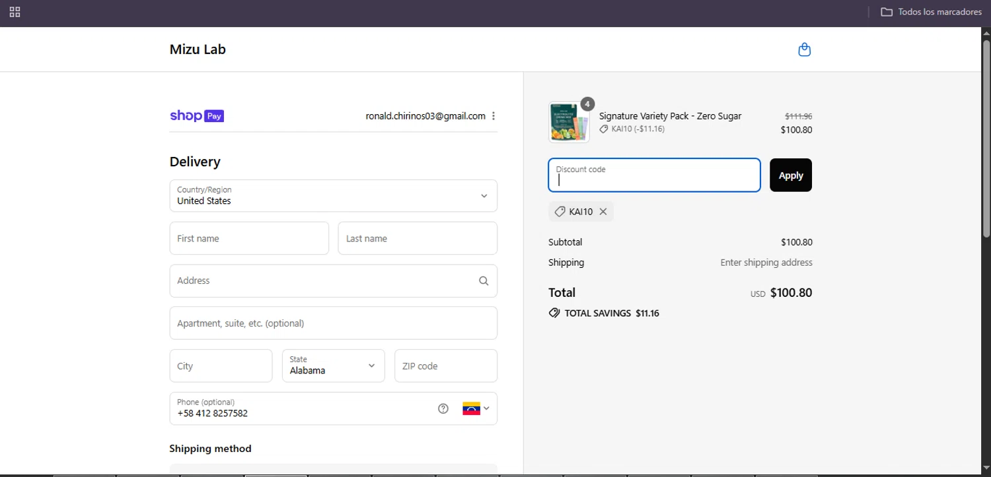991x477 pixels.
Task: Click the TOTAL SAVINGS $11.16 text
Action: tap(612, 313)
